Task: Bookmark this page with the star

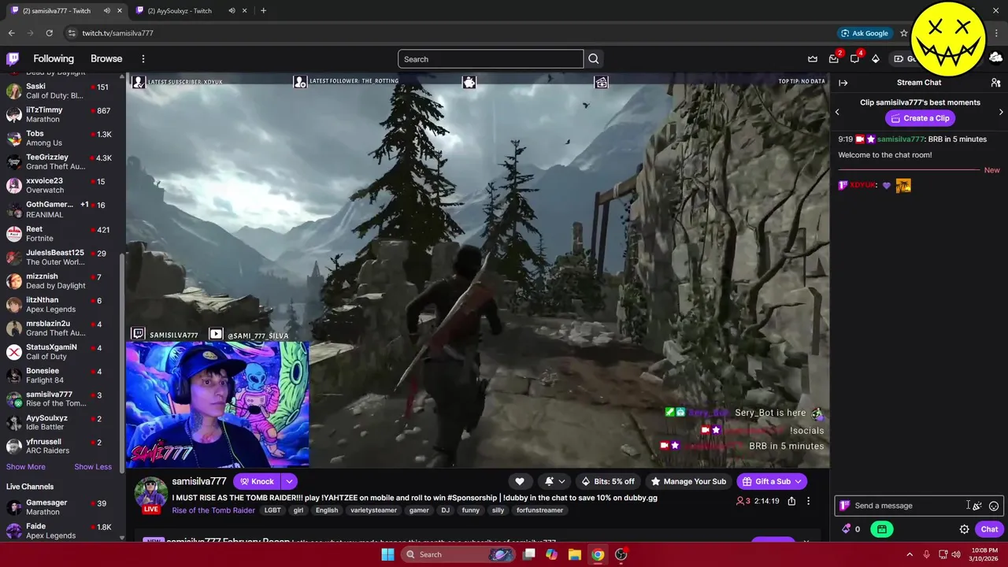Action: point(904,33)
